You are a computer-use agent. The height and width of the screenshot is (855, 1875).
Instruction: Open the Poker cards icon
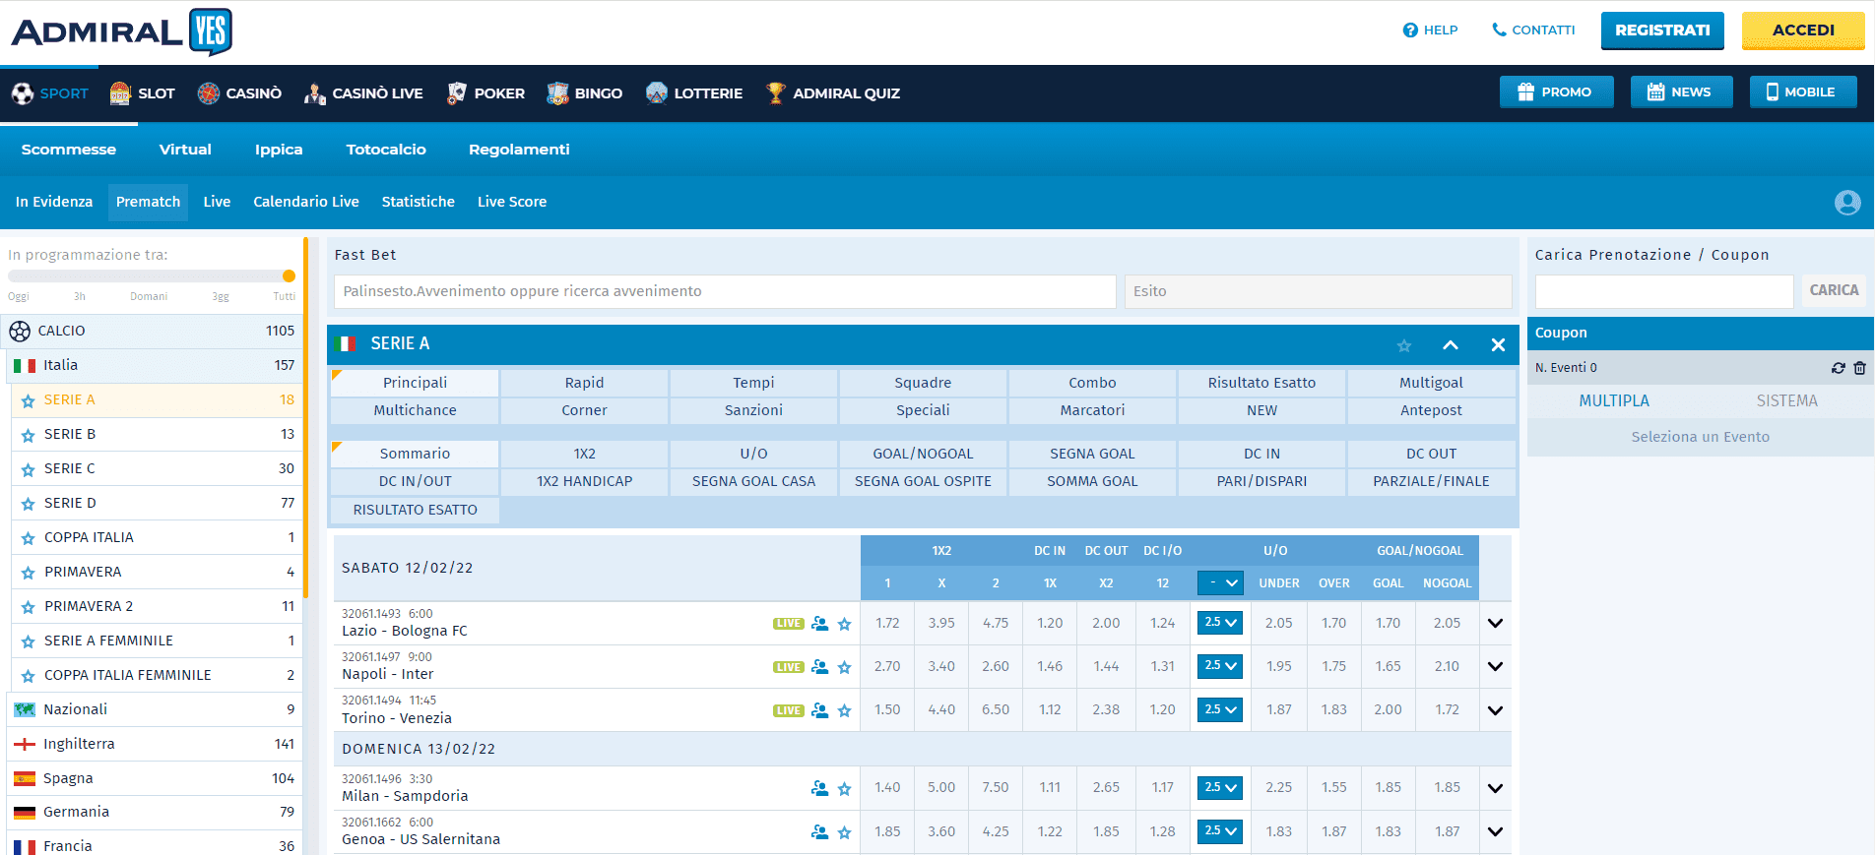[x=456, y=93]
